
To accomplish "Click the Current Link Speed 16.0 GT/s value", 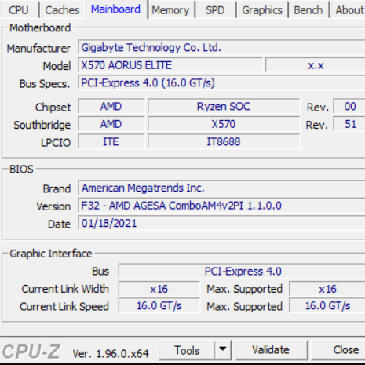I will coord(159,305).
